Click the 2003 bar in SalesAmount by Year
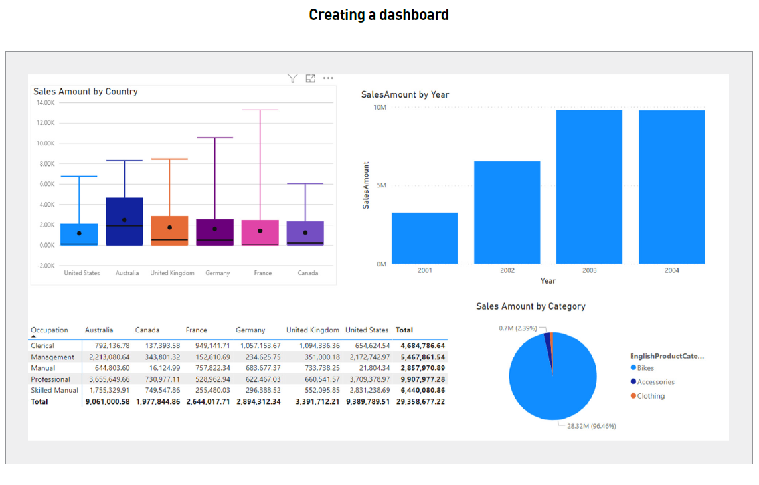This screenshot has width=759, height=485. (x=589, y=186)
